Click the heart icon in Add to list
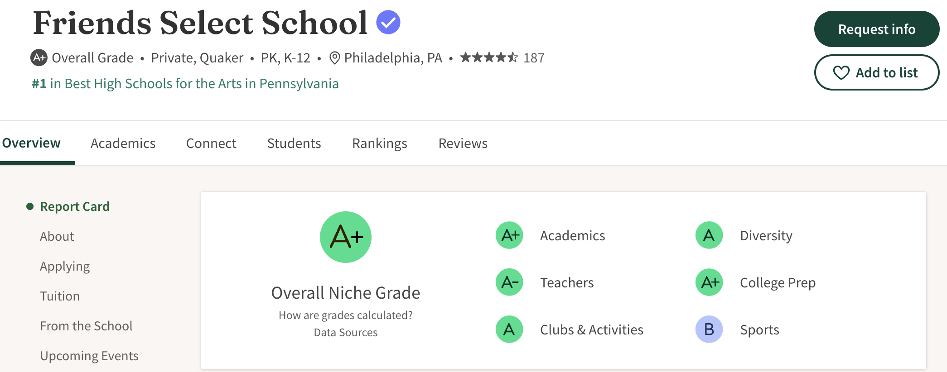 tap(842, 72)
